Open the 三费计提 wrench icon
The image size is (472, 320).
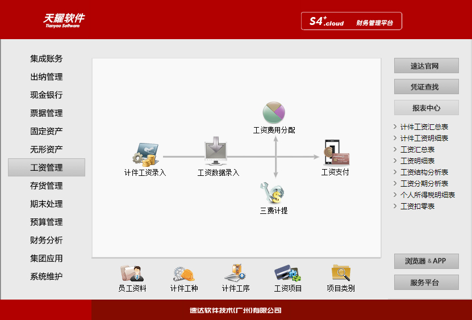tap(273, 193)
